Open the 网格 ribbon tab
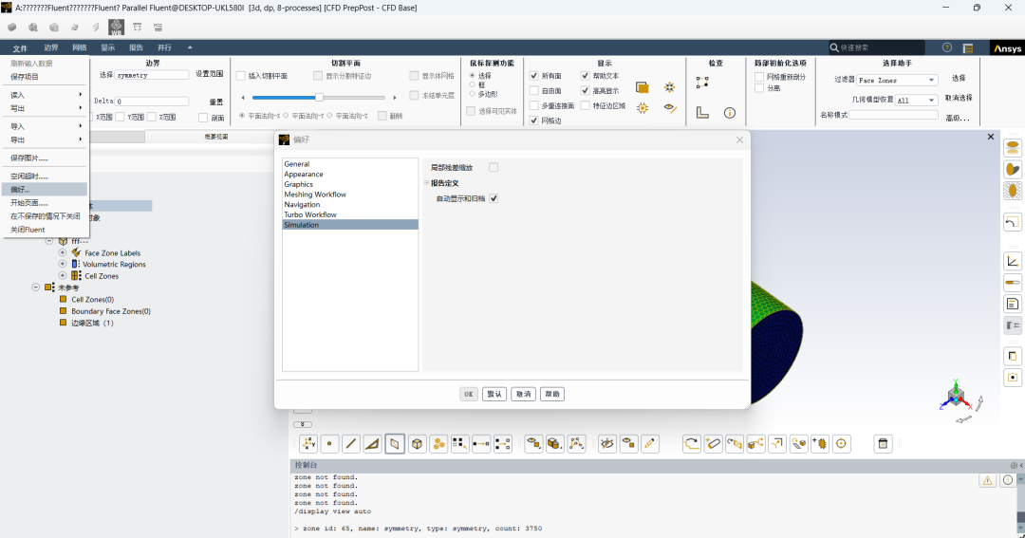The image size is (1025, 538). tap(79, 47)
